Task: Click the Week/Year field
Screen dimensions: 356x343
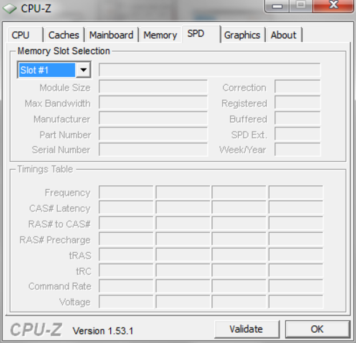Action: tap(297, 149)
